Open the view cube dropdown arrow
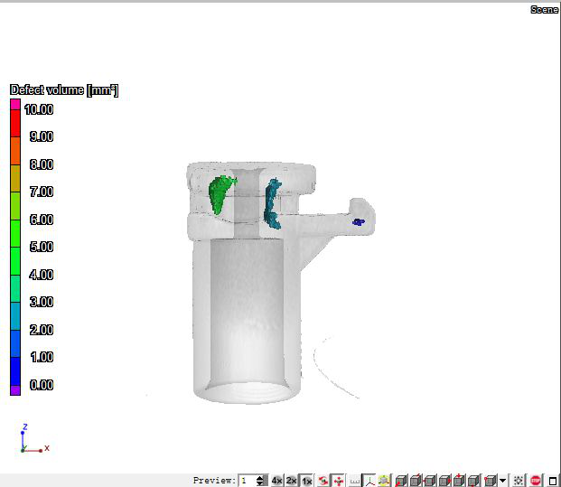This screenshot has height=487, width=561. coord(503,481)
